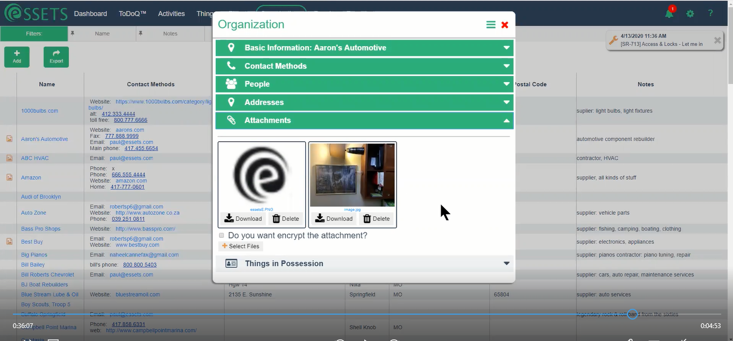Screen dimensions: 733x341
Task: Expand the People section
Action: 364,84
